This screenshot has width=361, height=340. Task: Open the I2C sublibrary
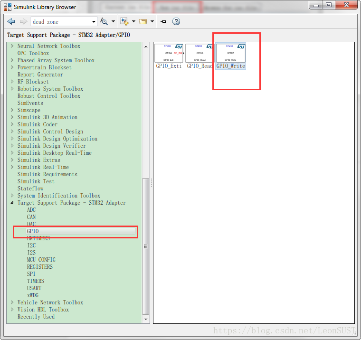31,246
